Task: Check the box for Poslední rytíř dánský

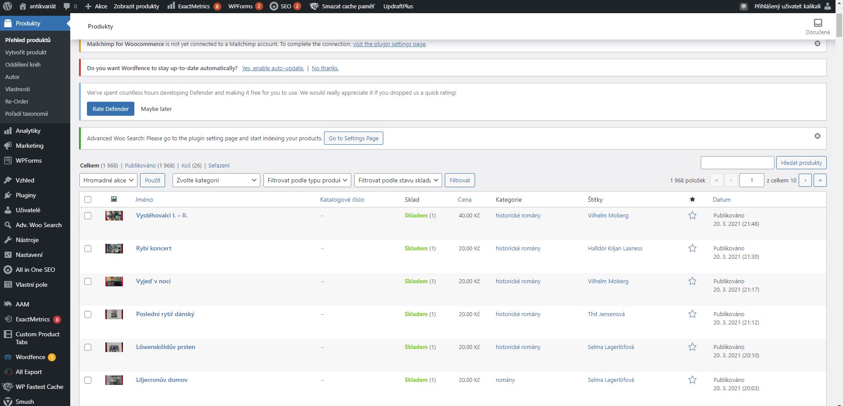Action: [x=88, y=314]
